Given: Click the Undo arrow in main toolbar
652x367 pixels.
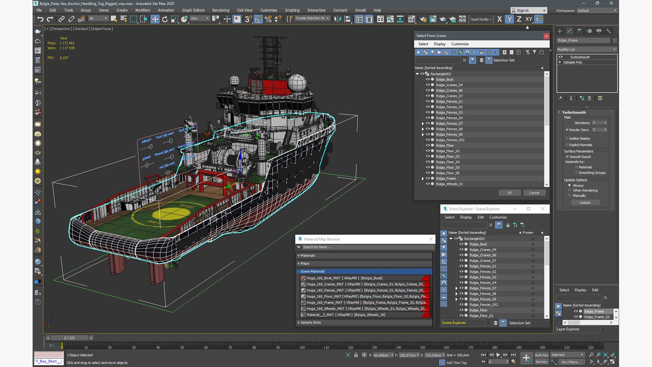Looking at the screenshot, I should point(40,19).
